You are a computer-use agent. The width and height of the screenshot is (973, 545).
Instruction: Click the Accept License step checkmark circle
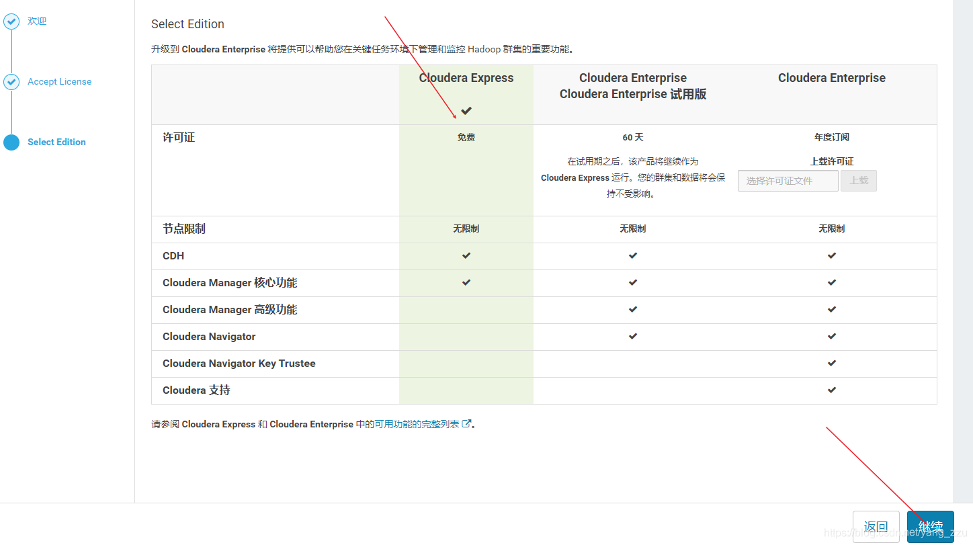point(11,82)
